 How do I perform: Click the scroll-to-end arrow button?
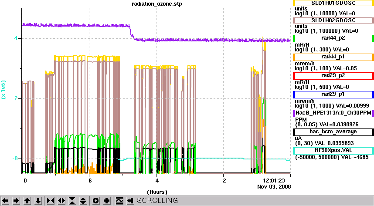[130, 201]
